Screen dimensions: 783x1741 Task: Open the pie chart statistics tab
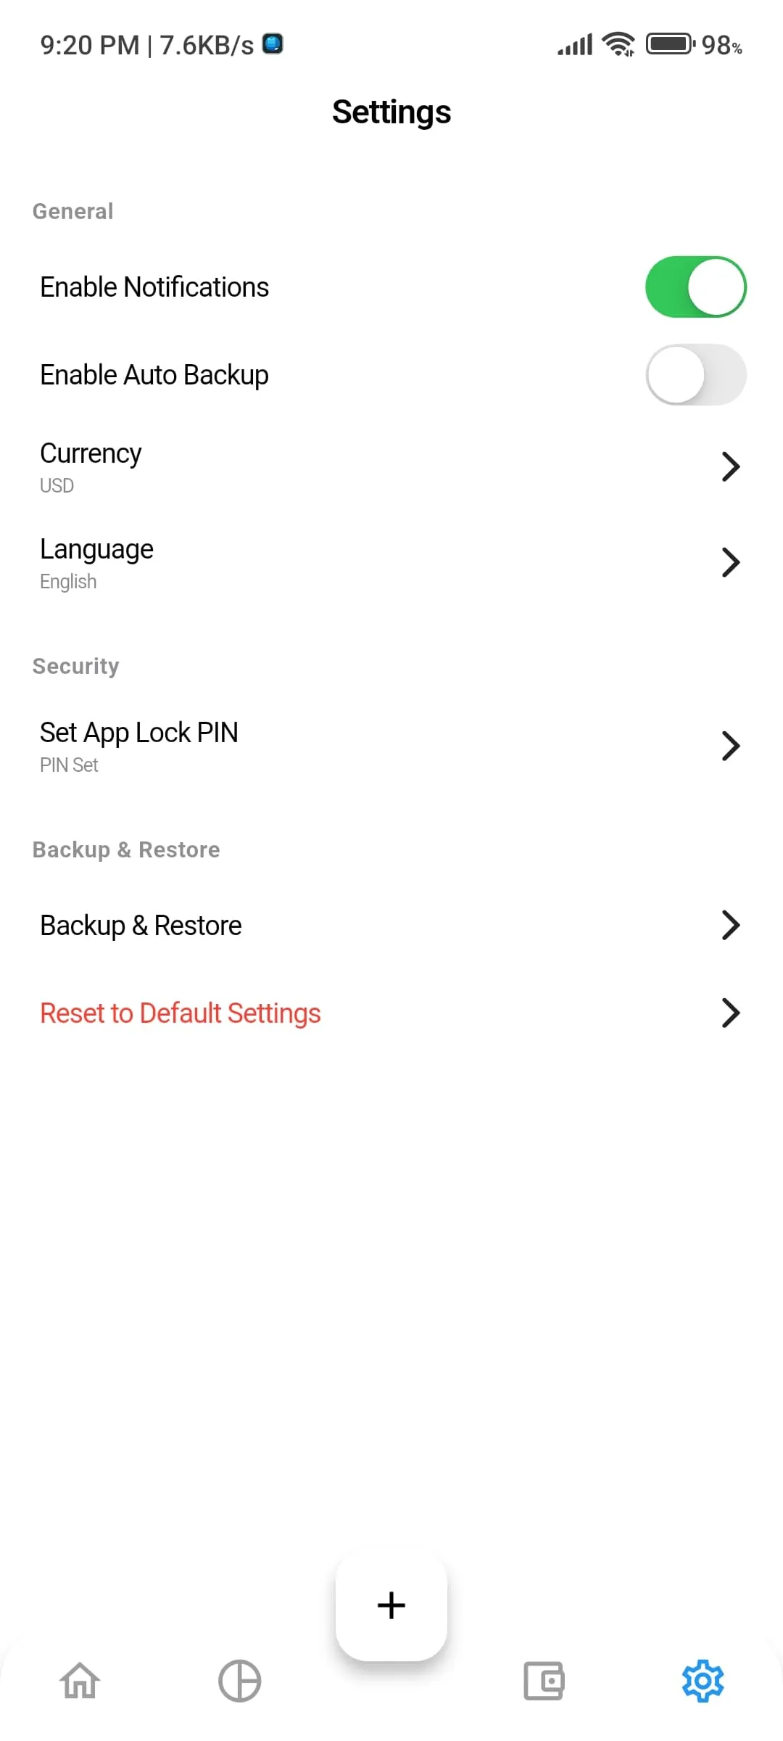pos(239,1680)
